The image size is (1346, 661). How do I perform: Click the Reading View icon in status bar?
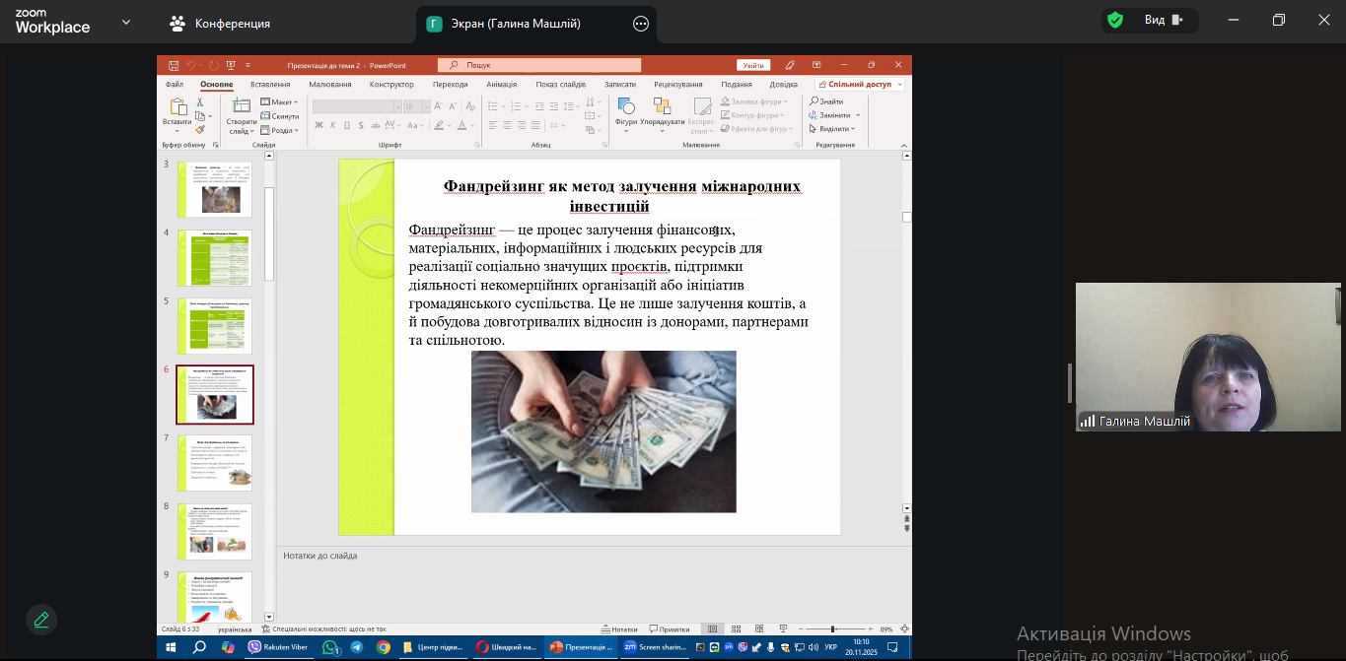coord(758,628)
